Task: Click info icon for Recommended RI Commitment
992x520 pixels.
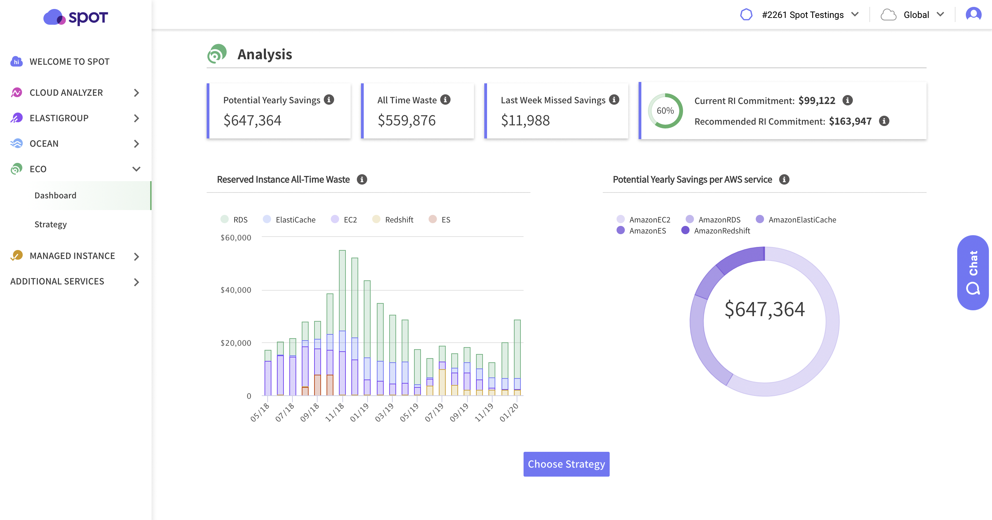Action: pos(884,121)
